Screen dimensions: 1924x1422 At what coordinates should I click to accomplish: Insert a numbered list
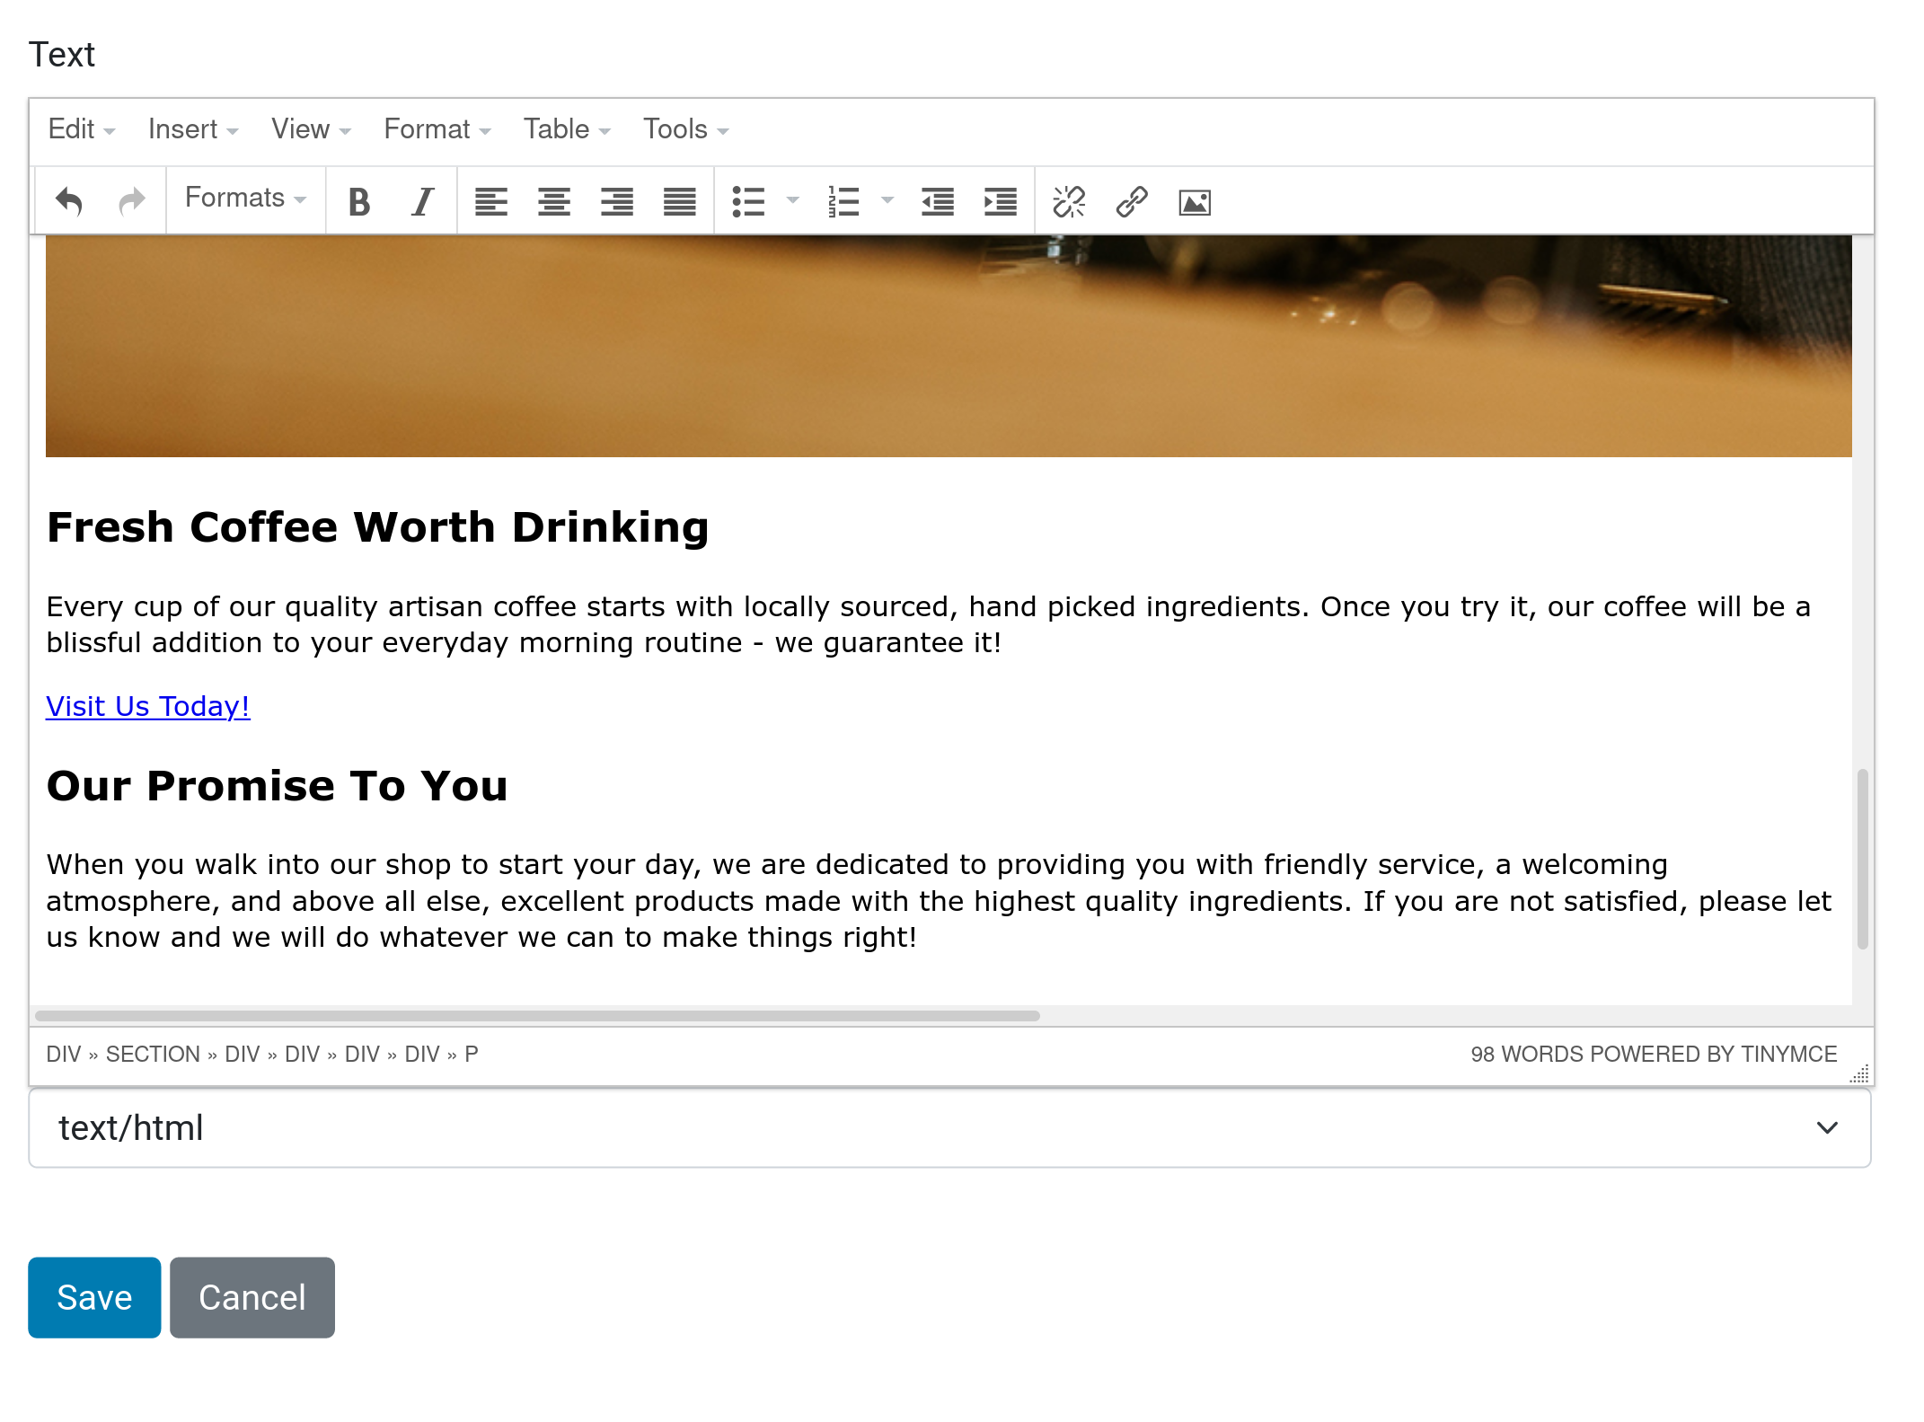point(843,201)
